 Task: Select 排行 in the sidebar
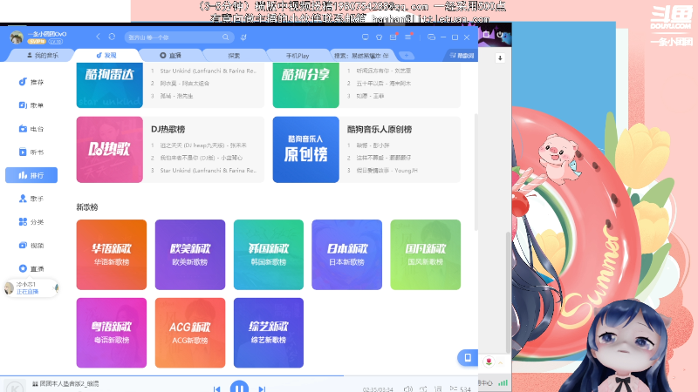coord(31,175)
